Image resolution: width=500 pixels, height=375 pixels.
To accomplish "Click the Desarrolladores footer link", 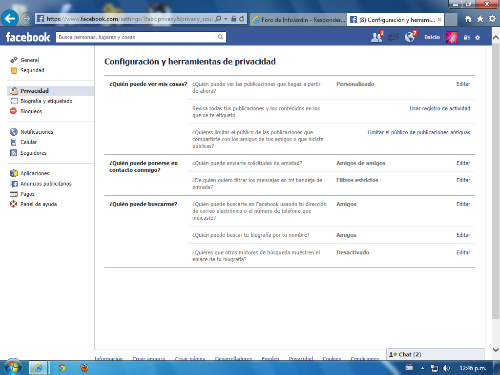I will point(233,358).
